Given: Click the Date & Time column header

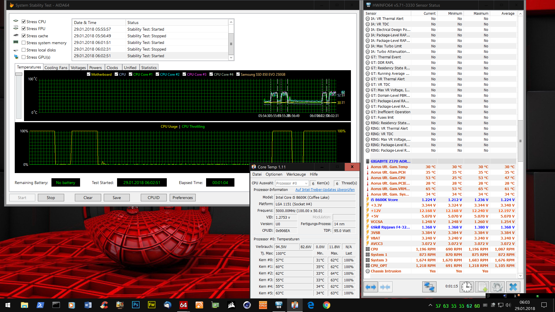Looking at the screenshot, I should pos(99,23).
